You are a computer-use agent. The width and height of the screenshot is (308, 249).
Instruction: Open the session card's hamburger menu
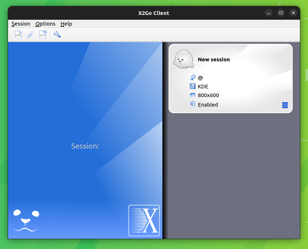pos(285,105)
